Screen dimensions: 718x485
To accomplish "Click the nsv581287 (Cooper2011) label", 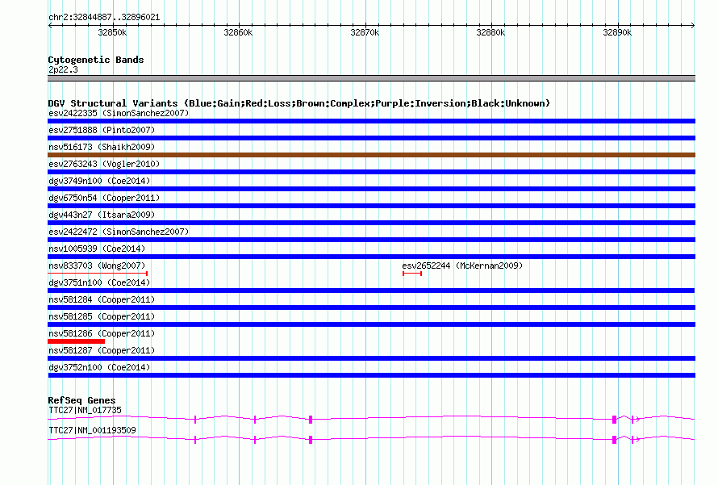I will [102, 350].
